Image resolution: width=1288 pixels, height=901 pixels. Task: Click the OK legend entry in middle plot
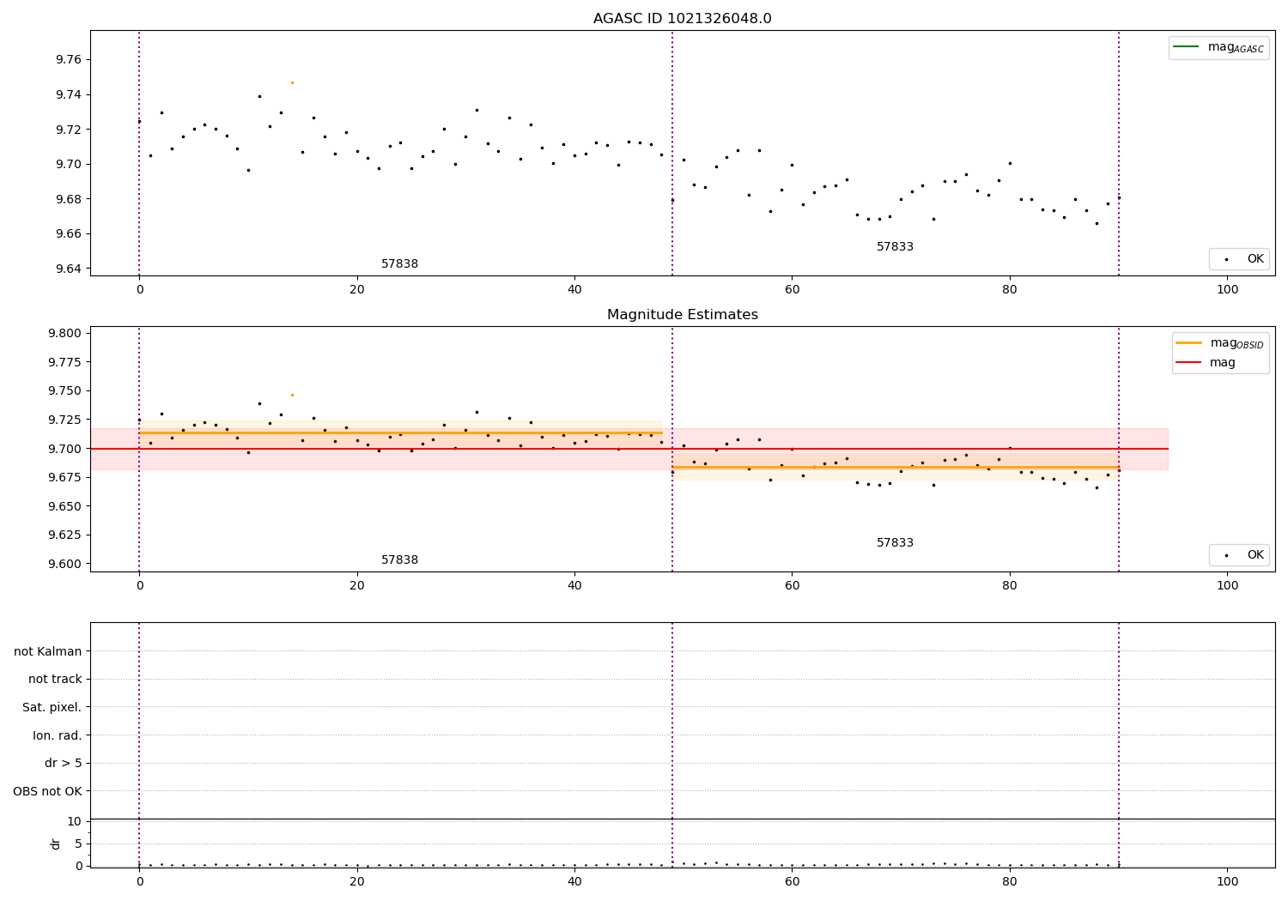(x=1239, y=554)
